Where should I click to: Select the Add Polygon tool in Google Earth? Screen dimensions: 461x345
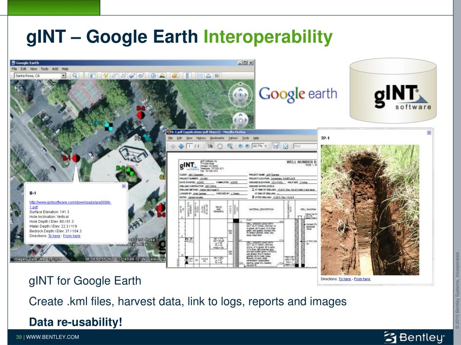click(x=114, y=75)
